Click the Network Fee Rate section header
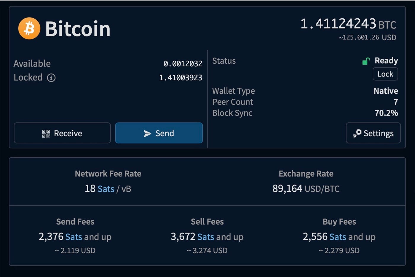415x277 pixels. [x=108, y=174]
